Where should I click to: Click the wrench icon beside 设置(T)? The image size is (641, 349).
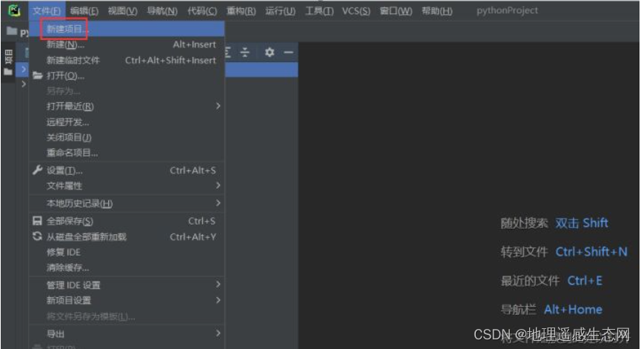tap(38, 170)
